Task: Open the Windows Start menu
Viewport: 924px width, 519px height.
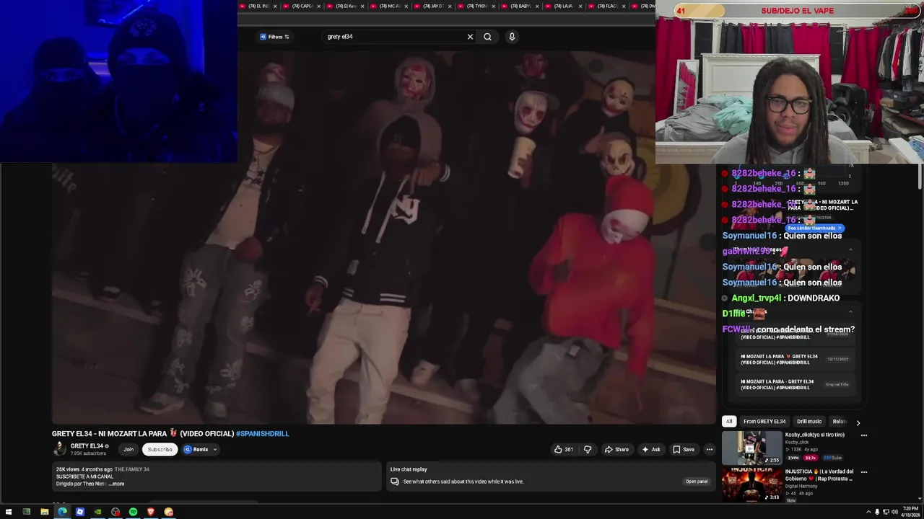Action: pos(8,512)
